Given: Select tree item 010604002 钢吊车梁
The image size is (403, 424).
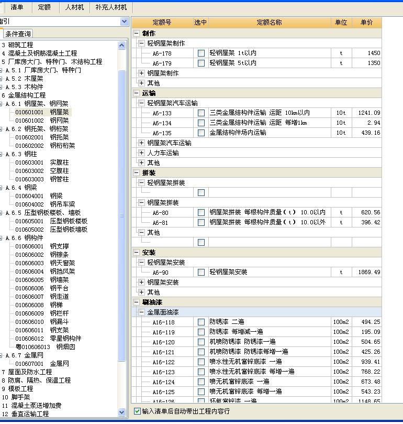Looking at the screenshot, I should [45, 204].
